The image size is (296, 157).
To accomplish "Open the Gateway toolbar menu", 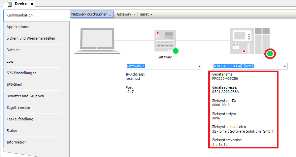I will pos(126,15).
